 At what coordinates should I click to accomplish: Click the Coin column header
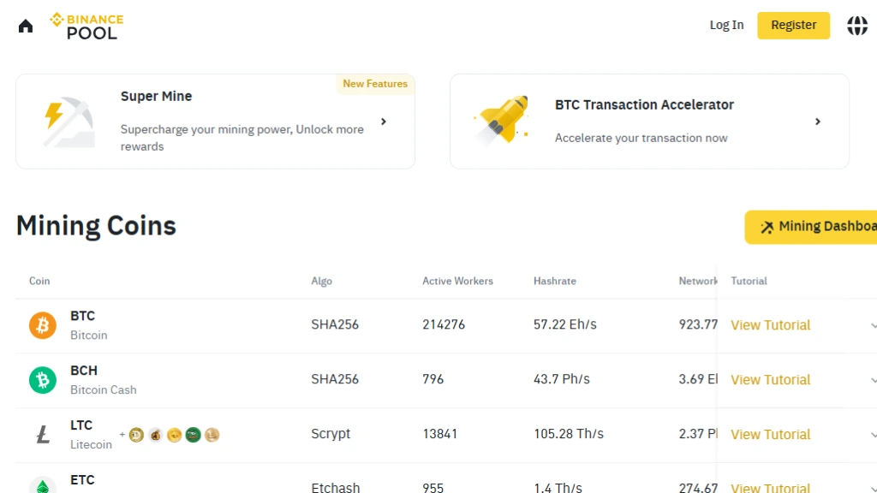pyautogui.click(x=39, y=281)
